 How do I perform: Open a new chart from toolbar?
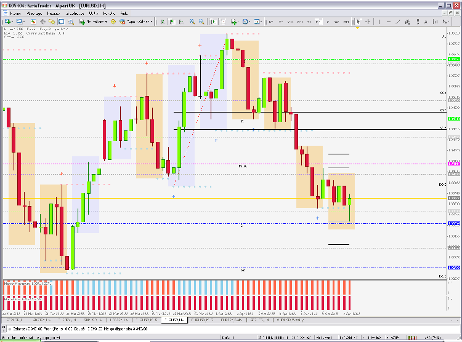coord(7,22)
